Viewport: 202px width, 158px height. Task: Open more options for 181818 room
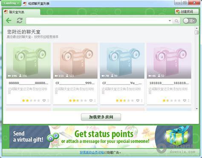tap(189, 100)
